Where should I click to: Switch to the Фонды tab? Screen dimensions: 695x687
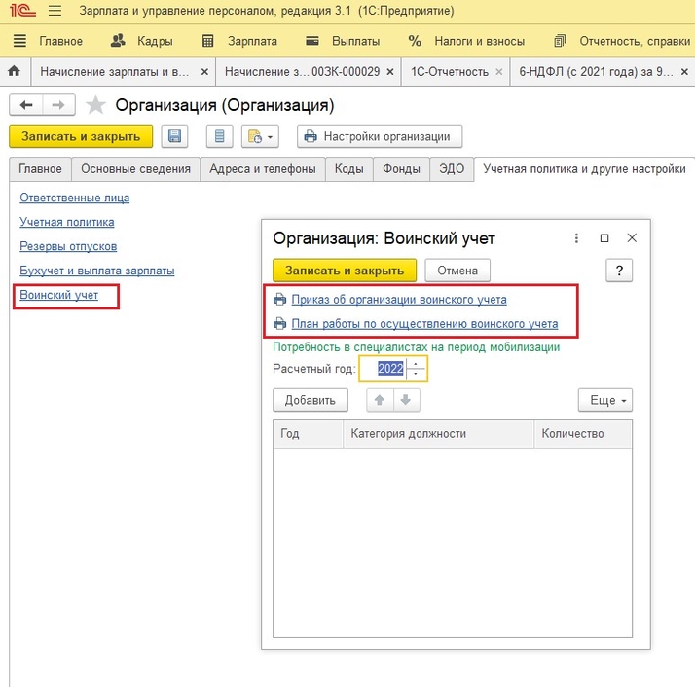pos(401,169)
